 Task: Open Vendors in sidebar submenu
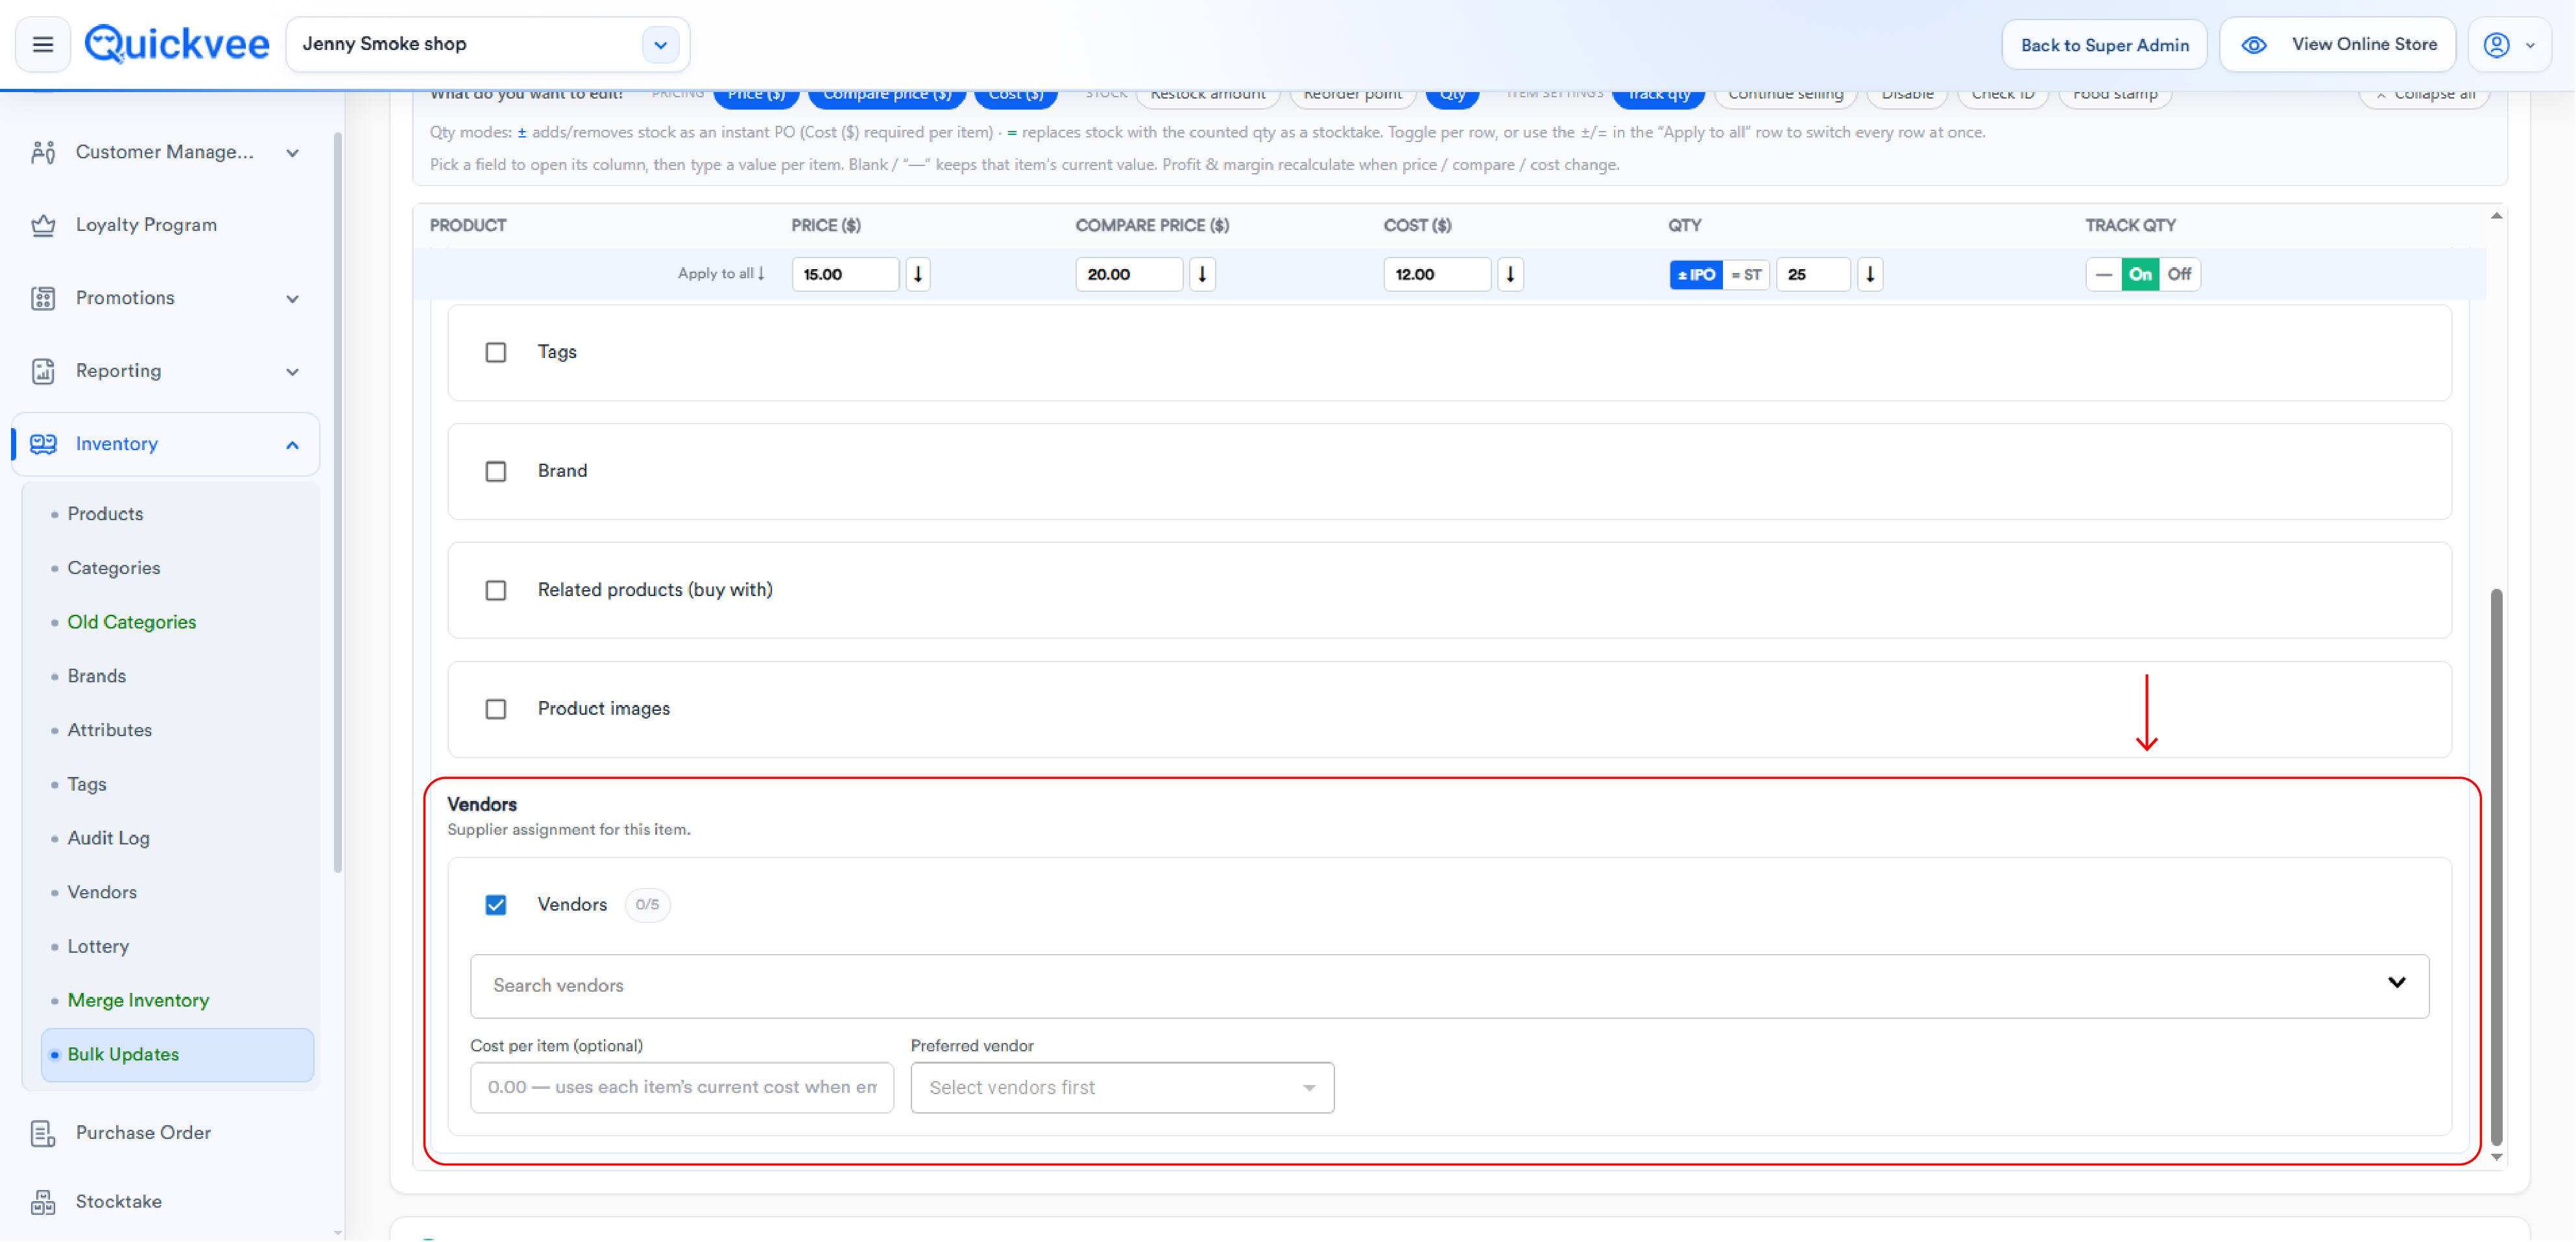101,892
